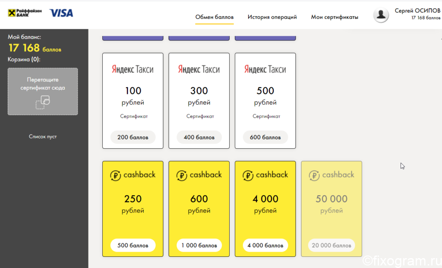The image size is (442, 268).
Task: Click the 500 баллов cashback button
Action: [x=133, y=246]
